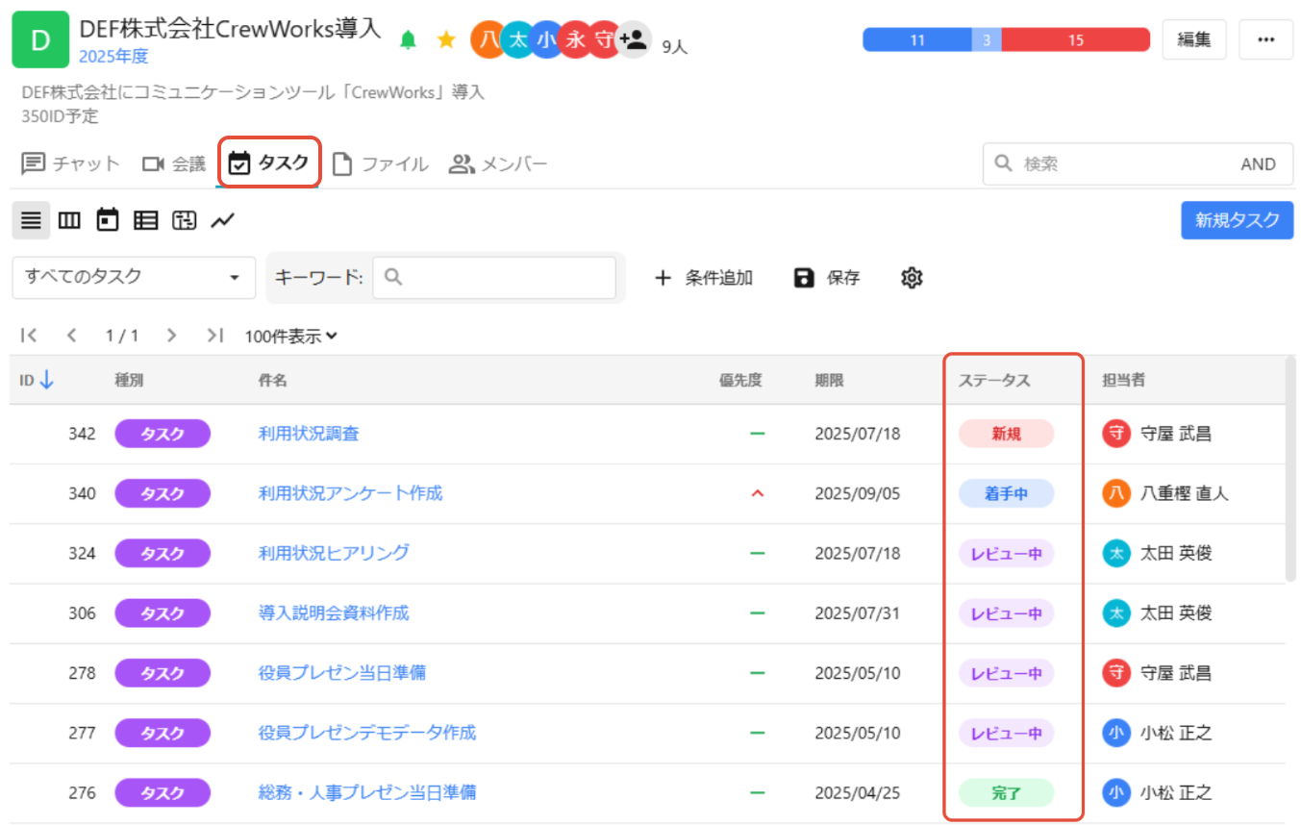Click the green D project icon

(x=39, y=39)
